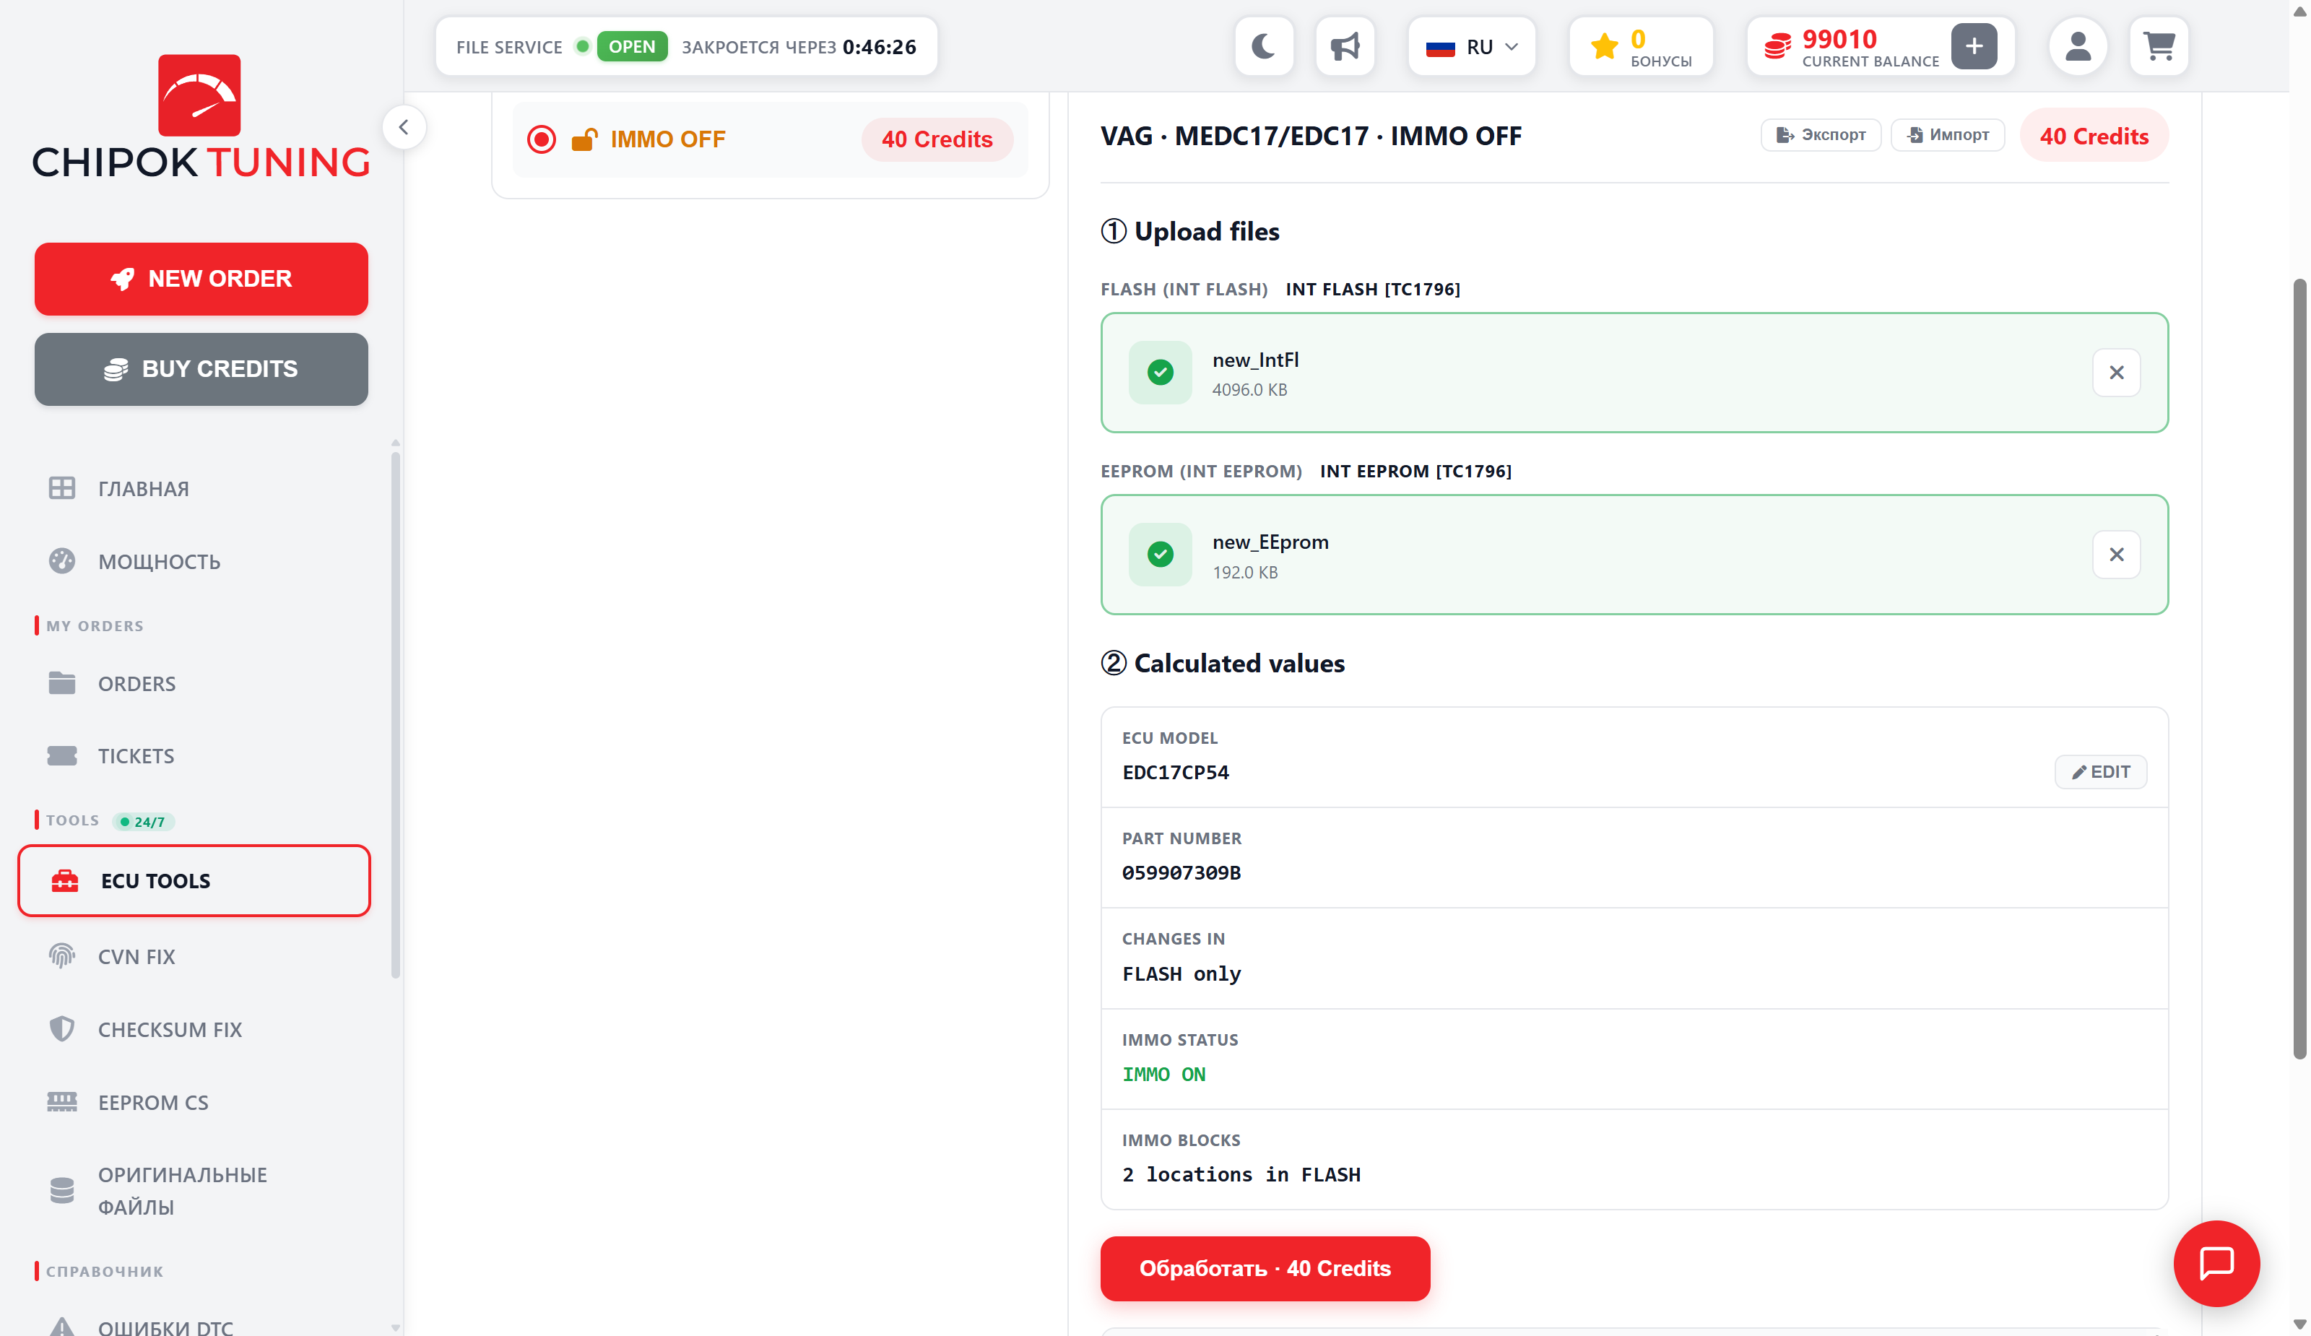Click the Экспорт button
This screenshot has height=1336, width=2311.
(x=1821, y=135)
